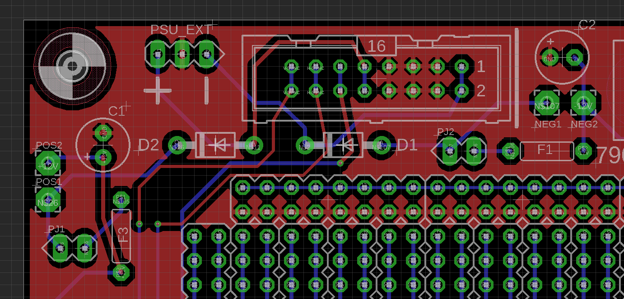
Task: Select the NEG2 -12V pad
Action: click(583, 103)
